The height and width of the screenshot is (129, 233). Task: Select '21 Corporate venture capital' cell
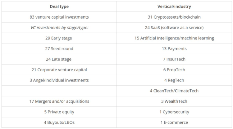coord(59,70)
